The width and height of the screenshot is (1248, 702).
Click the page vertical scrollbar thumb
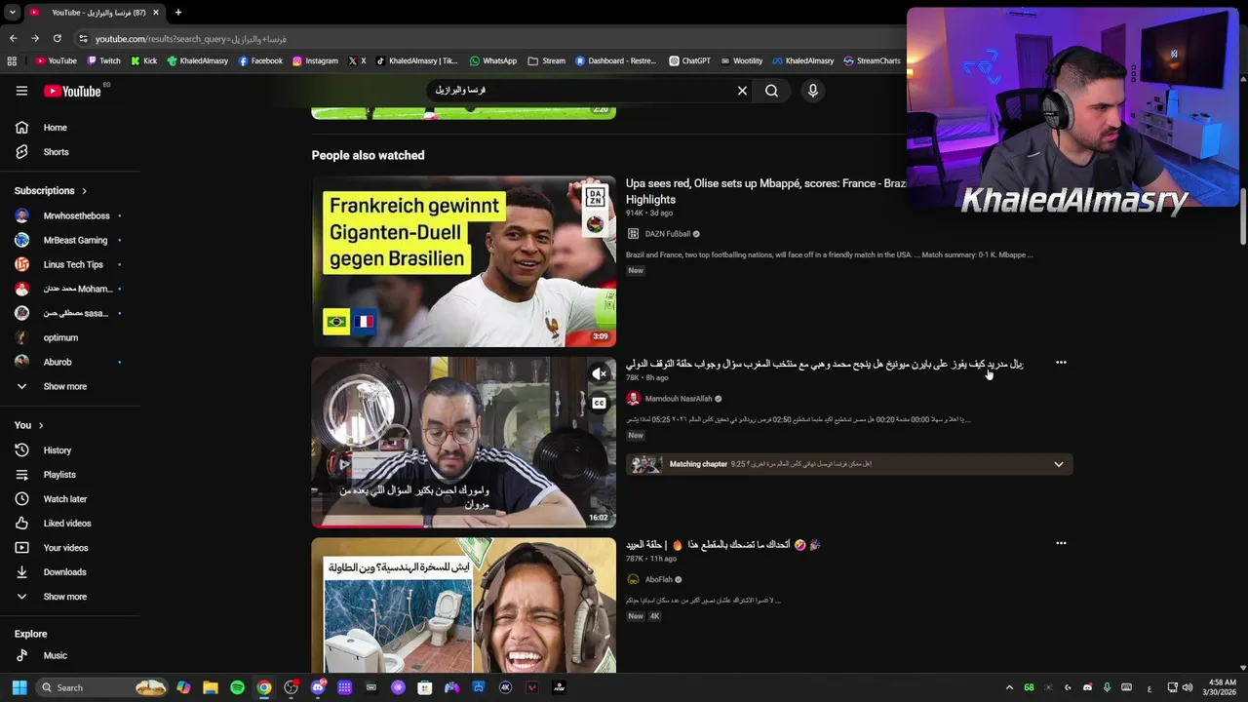point(1243,214)
